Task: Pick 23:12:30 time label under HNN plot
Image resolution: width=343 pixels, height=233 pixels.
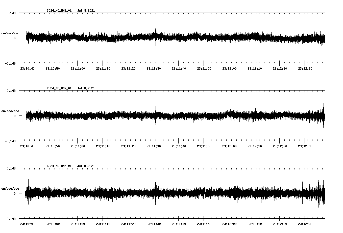Action: 305,146
